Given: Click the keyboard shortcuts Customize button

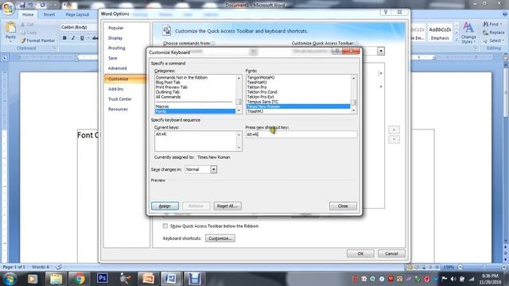Looking at the screenshot, I should coord(220,238).
